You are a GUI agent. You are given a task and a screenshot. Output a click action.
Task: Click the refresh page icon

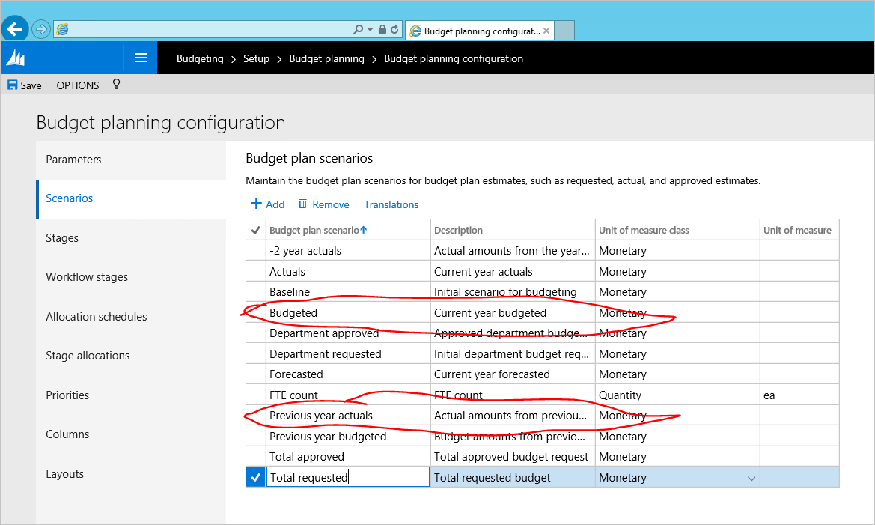pyautogui.click(x=394, y=30)
